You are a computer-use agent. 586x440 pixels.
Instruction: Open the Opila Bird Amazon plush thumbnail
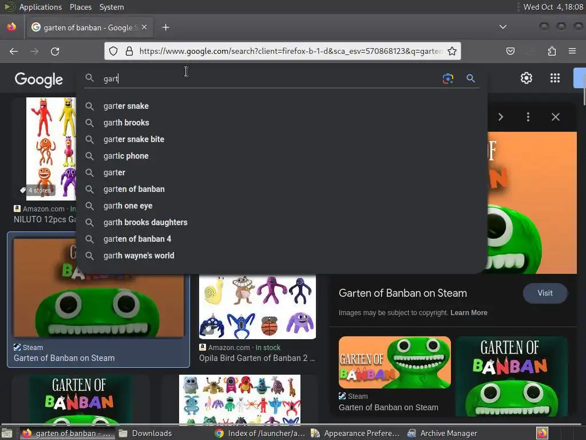click(x=258, y=307)
